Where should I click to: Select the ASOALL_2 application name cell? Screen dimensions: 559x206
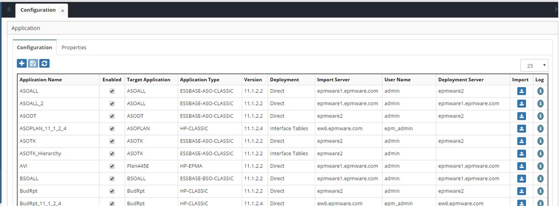point(59,104)
